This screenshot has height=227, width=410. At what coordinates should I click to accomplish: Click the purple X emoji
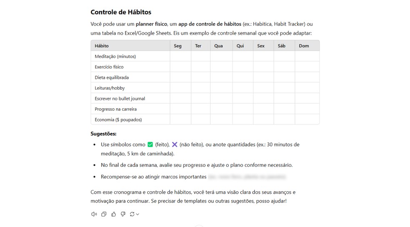pyautogui.click(x=175, y=144)
